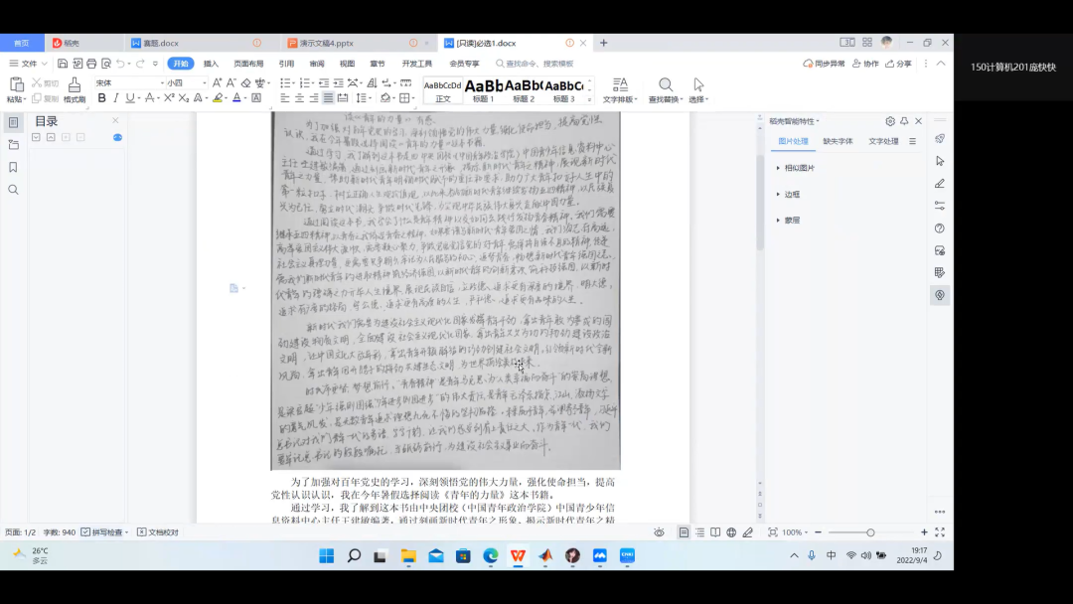This screenshot has width=1073, height=604.
Task: Open Find and Replace (查找替换) magnifier
Action: point(665,89)
